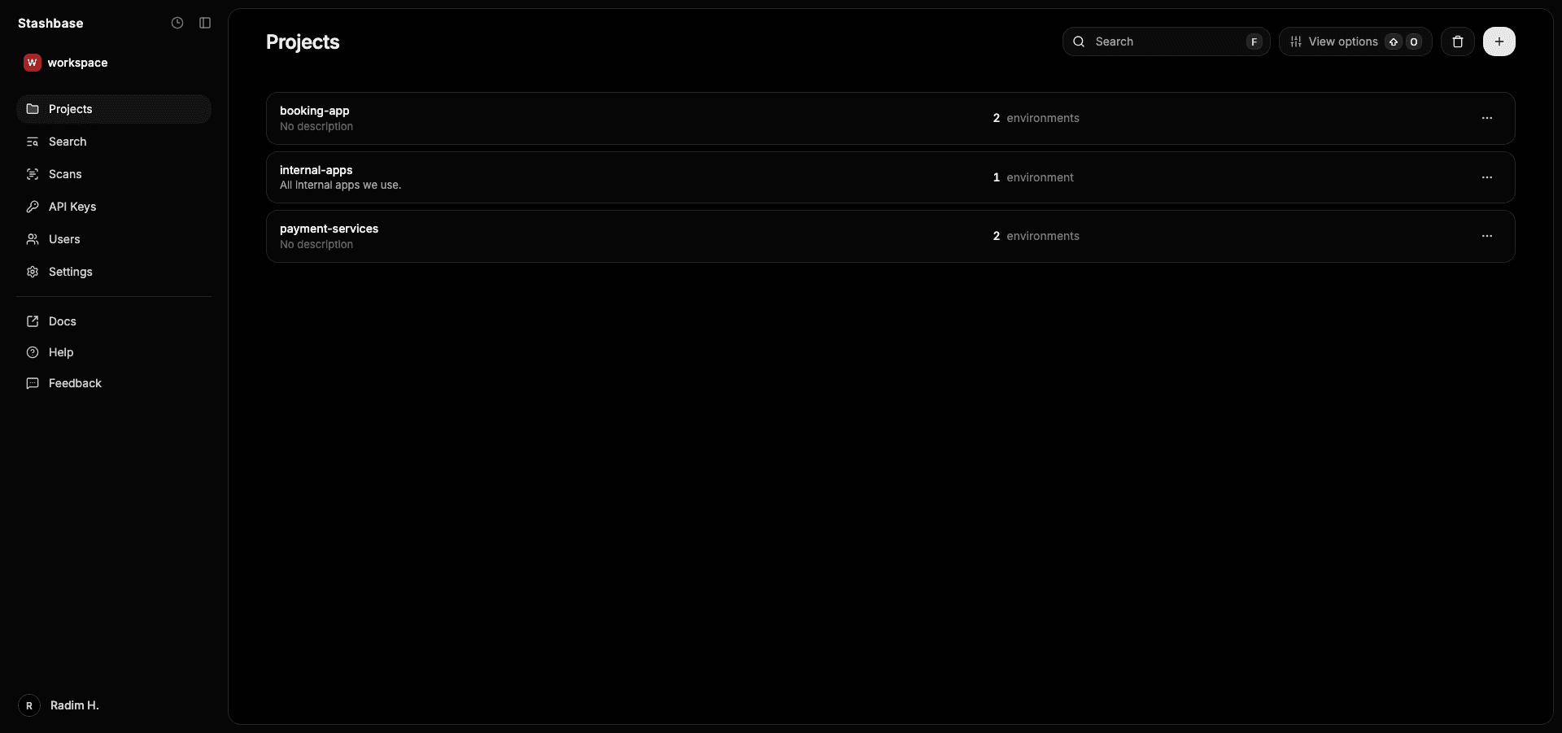The height and width of the screenshot is (733, 1562).
Task: Click booking-app 'No description' text
Action: pos(316,126)
